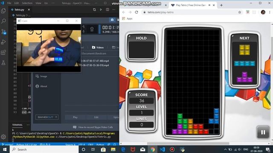
Task: Click the tetris.com address bar
Action: (192, 12)
